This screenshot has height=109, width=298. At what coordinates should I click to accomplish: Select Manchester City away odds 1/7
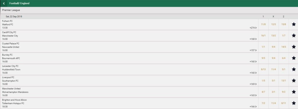[x=283, y=36]
